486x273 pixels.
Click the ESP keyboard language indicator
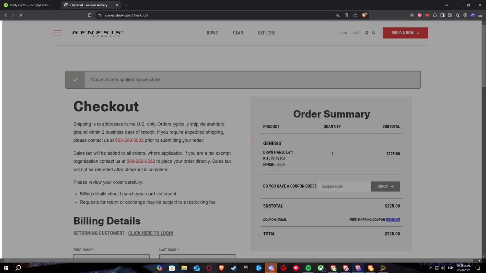pyautogui.click(x=450, y=268)
